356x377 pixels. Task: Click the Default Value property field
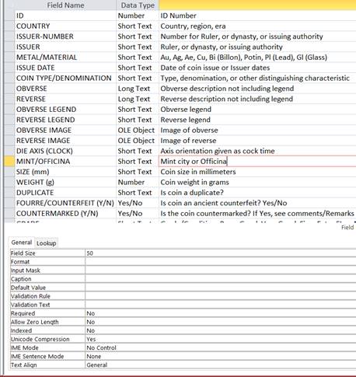220,288
